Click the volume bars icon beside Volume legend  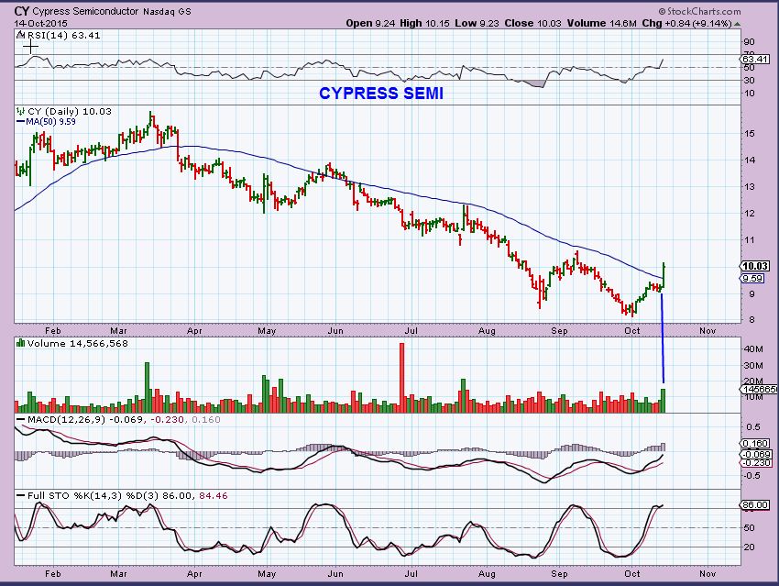point(20,344)
